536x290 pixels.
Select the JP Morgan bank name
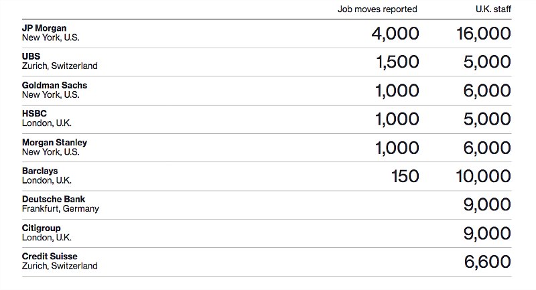44,28
